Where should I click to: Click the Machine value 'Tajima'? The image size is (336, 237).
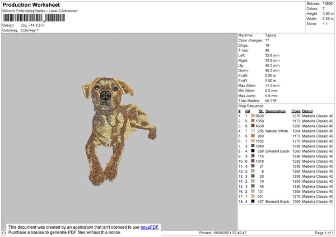(x=270, y=35)
